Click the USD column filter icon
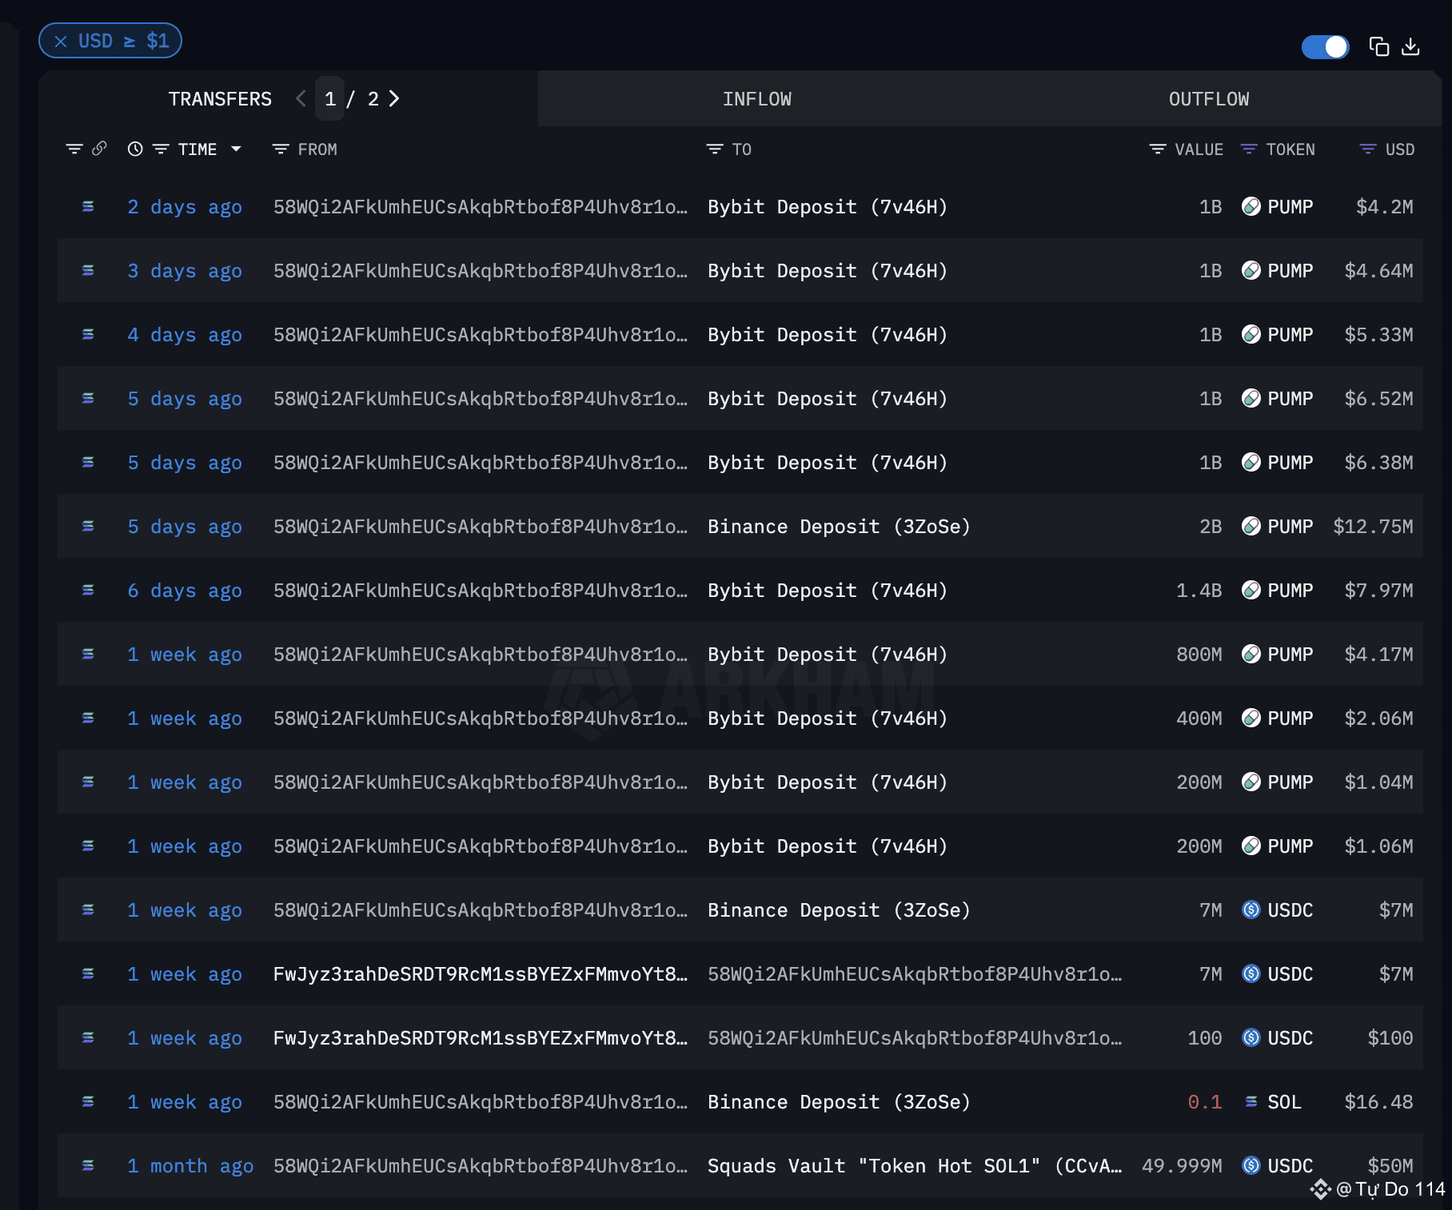1452x1210 pixels. tap(1368, 149)
